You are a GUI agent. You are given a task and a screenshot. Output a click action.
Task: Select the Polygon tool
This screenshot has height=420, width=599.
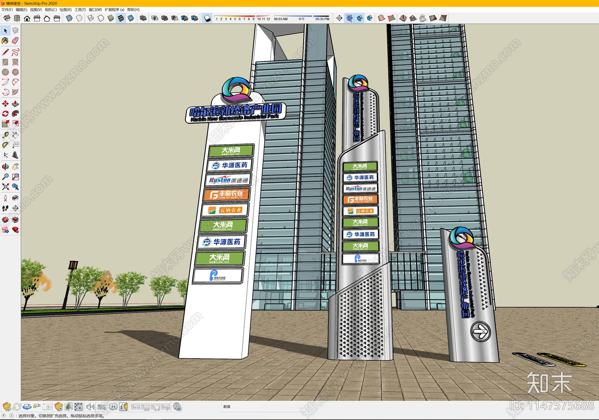coord(15,72)
